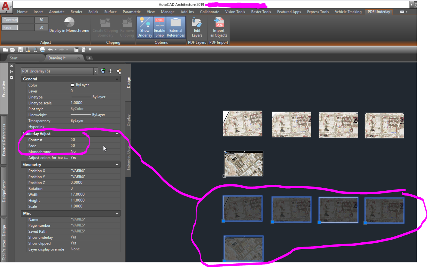427x267 pixels.
Task: Open the Customize Quick Access Toolbar dropdown
Action: (90, 50)
